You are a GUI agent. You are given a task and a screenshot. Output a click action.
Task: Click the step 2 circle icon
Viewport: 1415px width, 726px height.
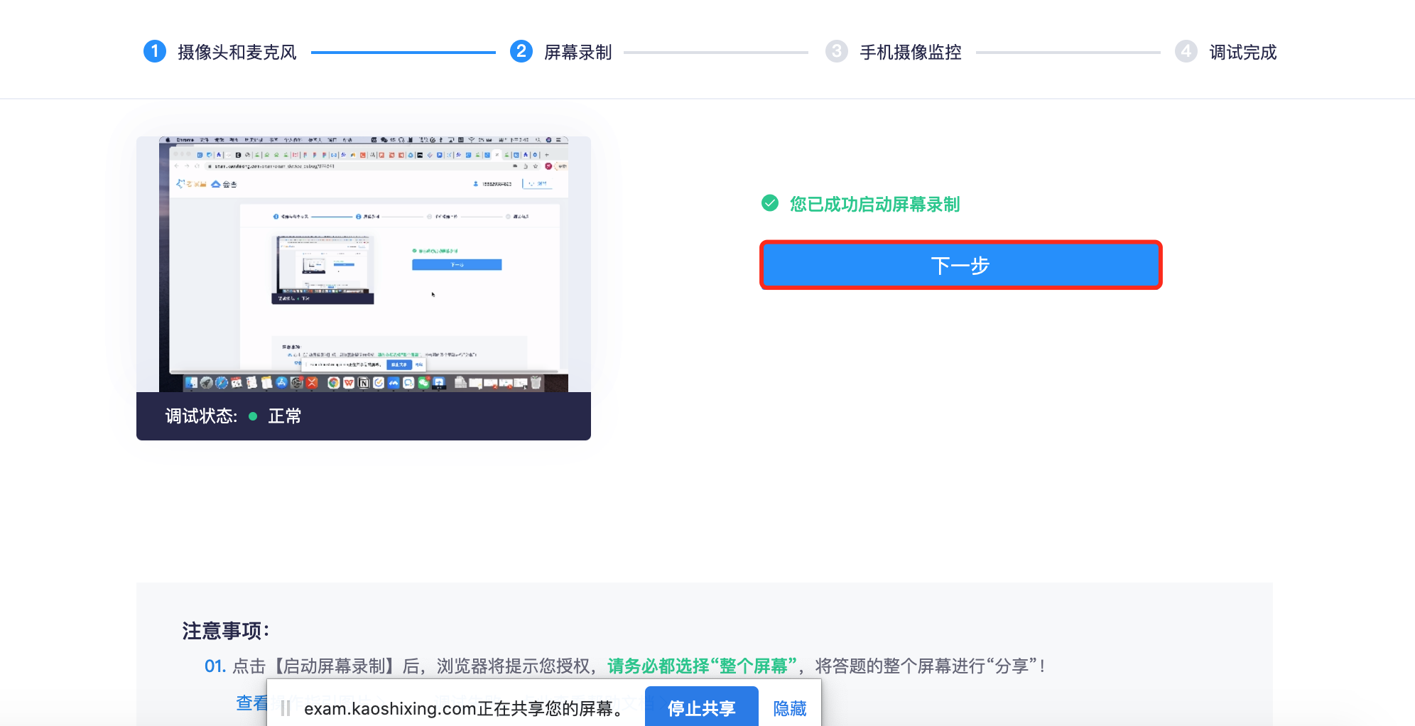coord(521,52)
